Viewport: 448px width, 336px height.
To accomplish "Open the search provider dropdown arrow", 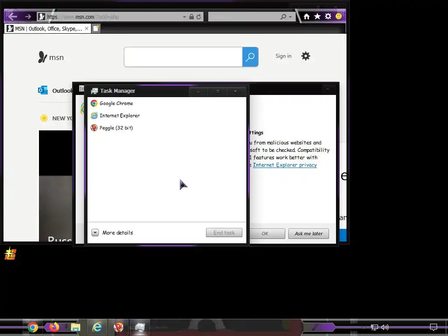I will pyautogui.click(x=290, y=17).
